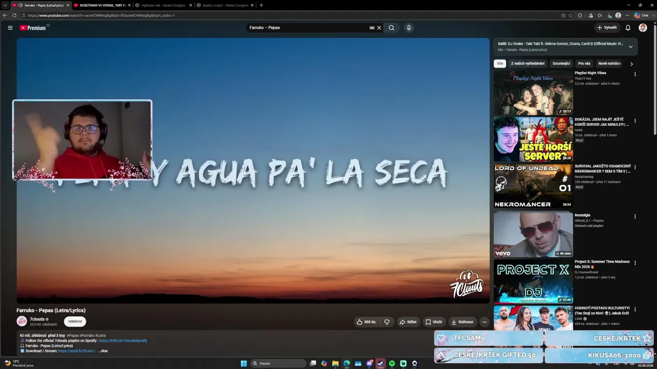
Task: Expand the description with ...více
Action: (x=103, y=351)
